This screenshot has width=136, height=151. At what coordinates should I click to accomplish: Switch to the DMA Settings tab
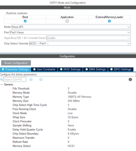pos(96,69)
